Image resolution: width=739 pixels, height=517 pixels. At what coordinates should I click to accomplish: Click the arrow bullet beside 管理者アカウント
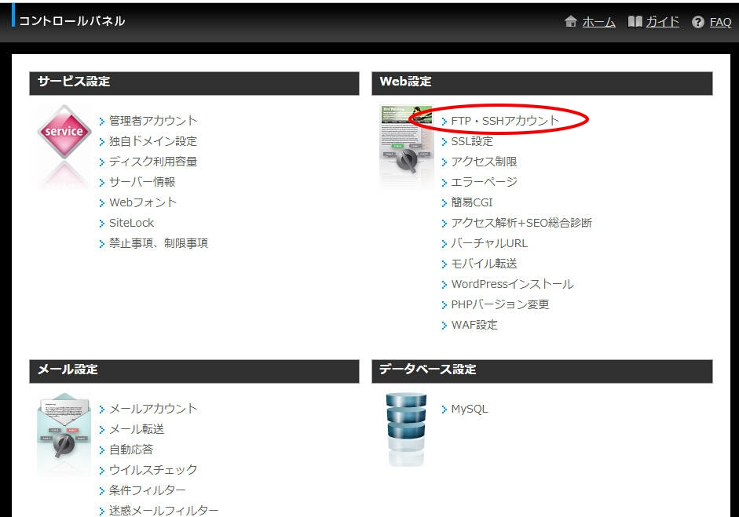click(x=102, y=122)
